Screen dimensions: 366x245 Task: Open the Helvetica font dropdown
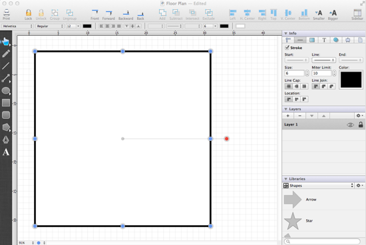click(17, 26)
